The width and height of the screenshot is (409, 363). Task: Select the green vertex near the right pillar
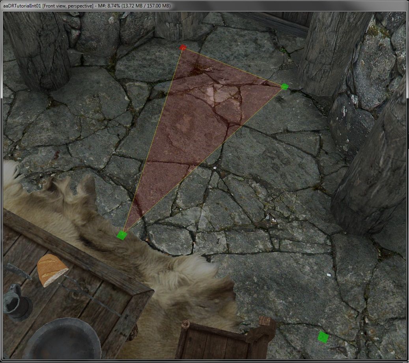point(285,87)
